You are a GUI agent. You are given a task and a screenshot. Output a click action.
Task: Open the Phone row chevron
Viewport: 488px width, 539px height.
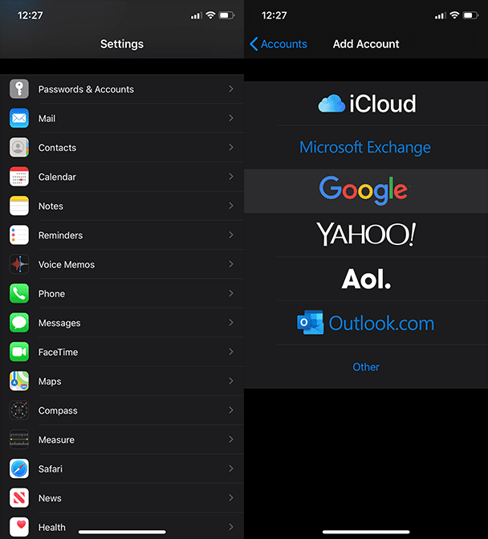tap(231, 293)
